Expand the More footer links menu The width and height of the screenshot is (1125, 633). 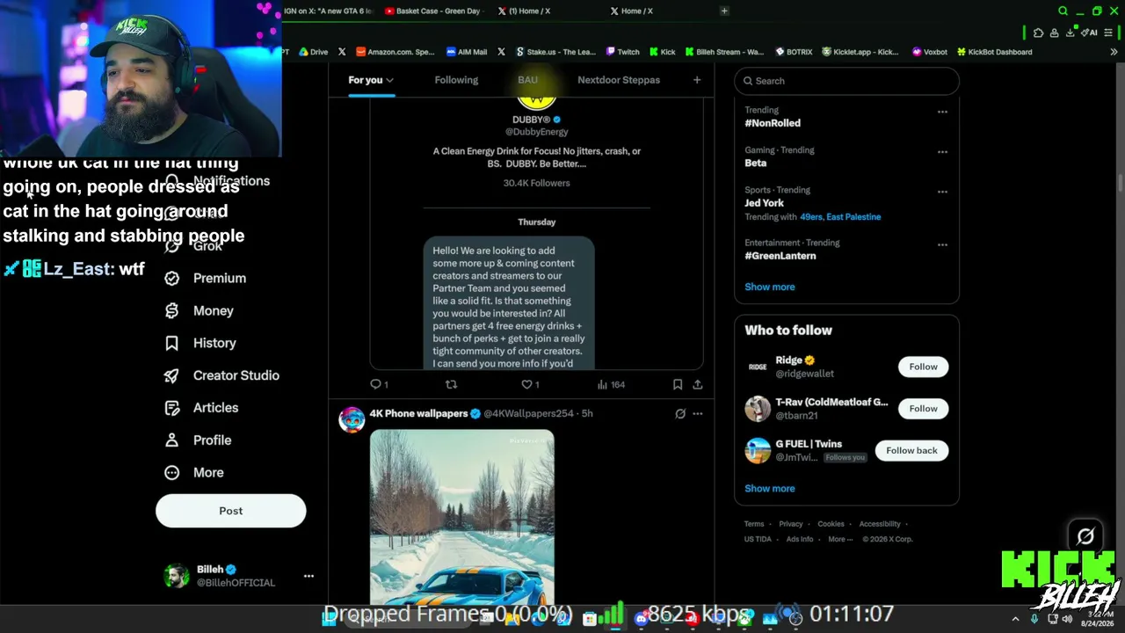[840, 539]
